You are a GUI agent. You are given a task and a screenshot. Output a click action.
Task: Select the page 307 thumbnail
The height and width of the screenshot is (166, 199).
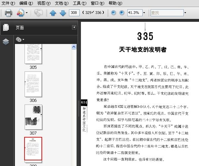(x=33, y=117)
